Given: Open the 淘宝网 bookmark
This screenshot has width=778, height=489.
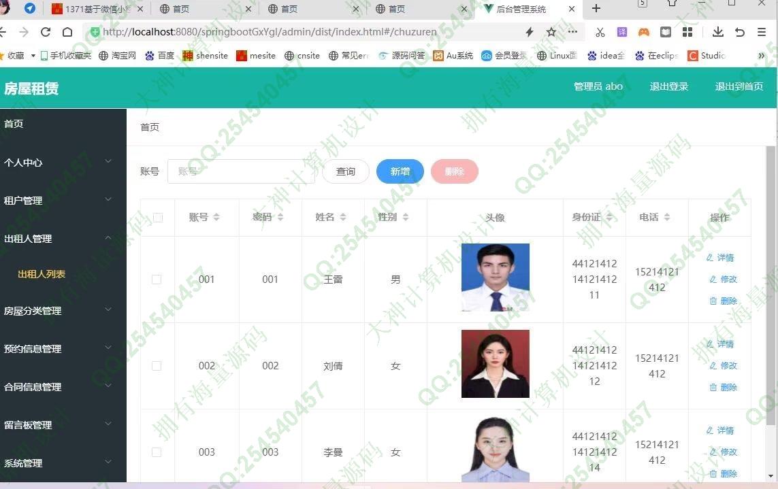Looking at the screenshot, I should tap(117, 56).
